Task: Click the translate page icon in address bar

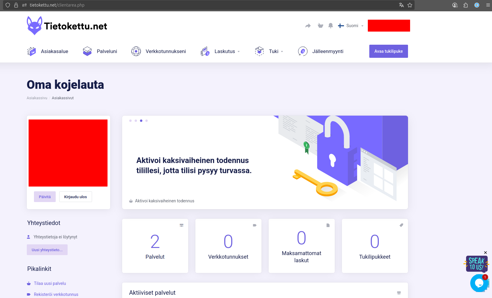Action: [401, 5]
